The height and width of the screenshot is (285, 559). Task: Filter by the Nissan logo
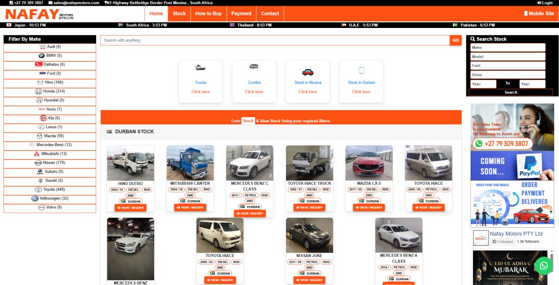coord(38,163)
